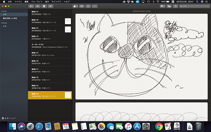The height and width of the screenshot is (132, 211).
Task: Click the share icon in toolbar
Action: tap(176, 6)
